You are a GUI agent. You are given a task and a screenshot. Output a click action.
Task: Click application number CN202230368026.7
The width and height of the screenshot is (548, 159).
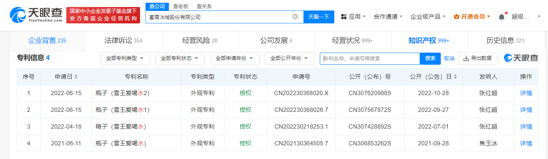(x=301, y=110)
